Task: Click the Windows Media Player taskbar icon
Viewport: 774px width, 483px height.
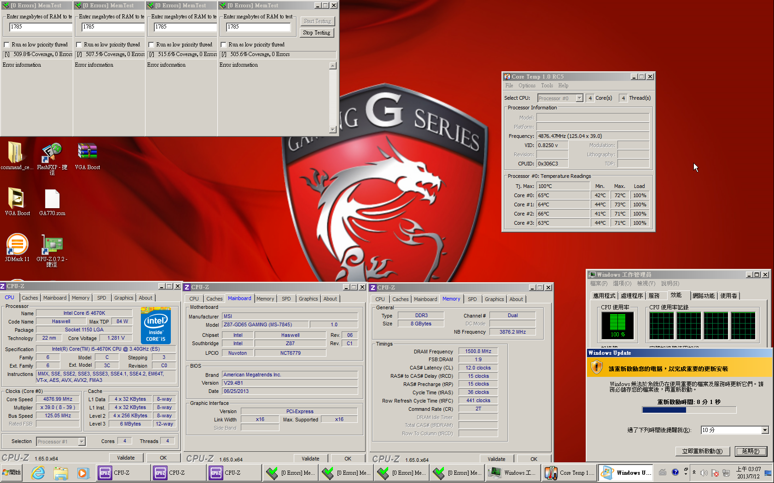Action: coord(82,472)
